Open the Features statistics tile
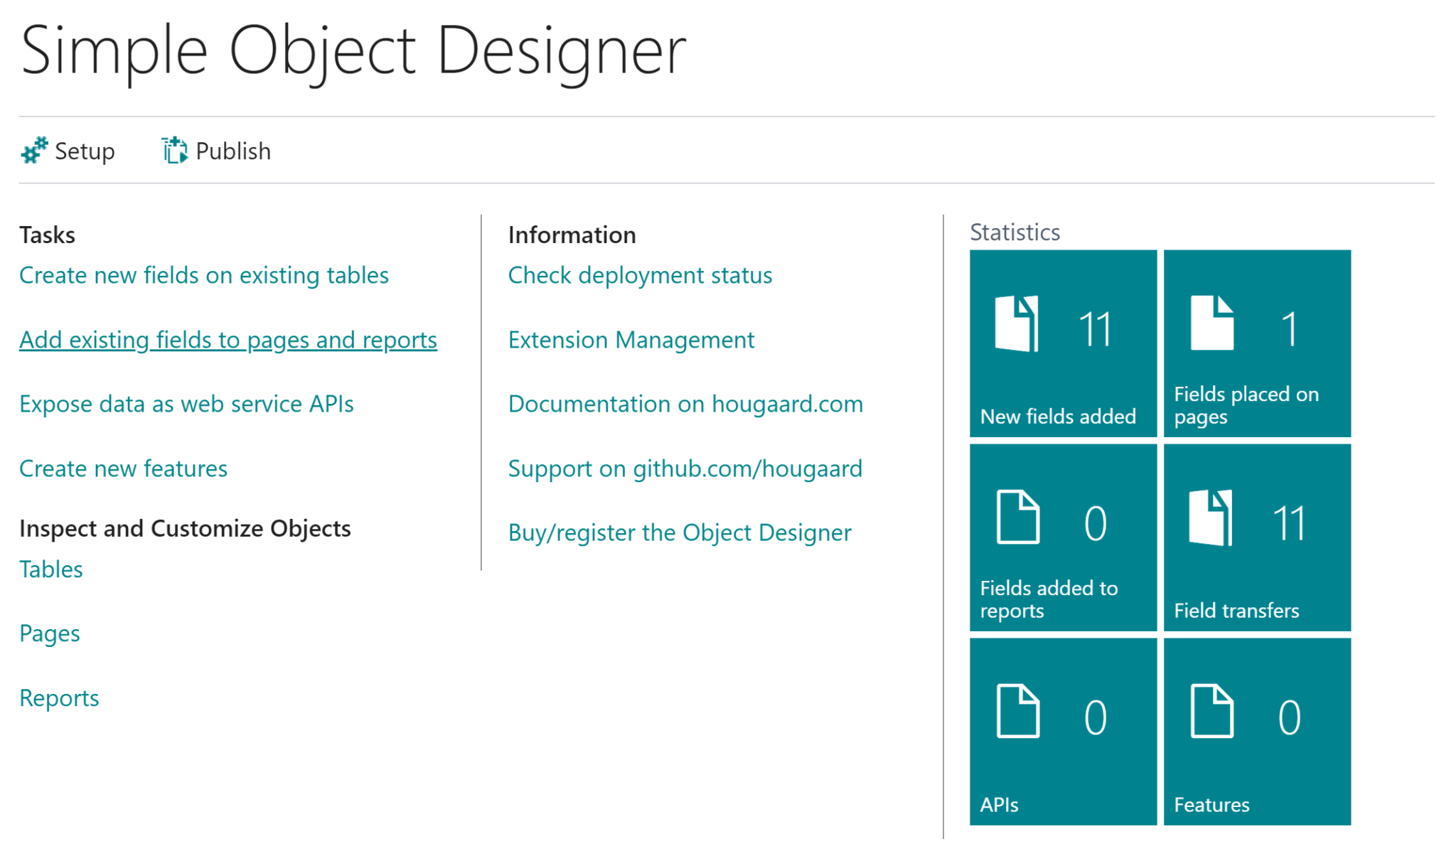1456x856 pixels. (1257, 731)
